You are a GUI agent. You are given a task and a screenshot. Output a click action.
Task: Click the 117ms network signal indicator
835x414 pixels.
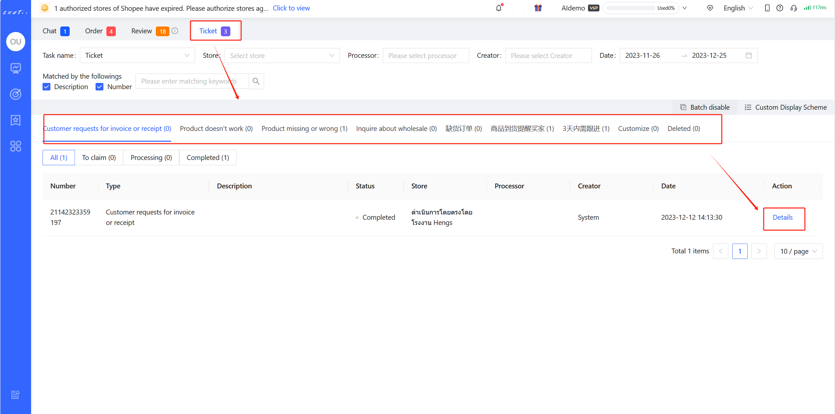pyautogui.click(x=815, y=8)
